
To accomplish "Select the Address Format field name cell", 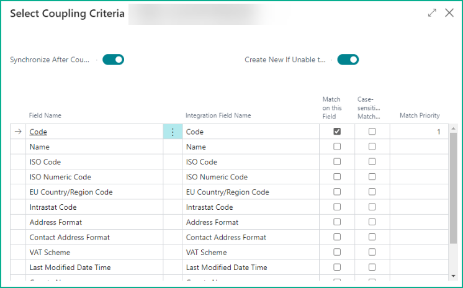I will point(94,222).
